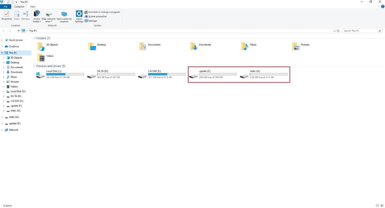Click the Properties ribbon icon

(x=7, y=14)
